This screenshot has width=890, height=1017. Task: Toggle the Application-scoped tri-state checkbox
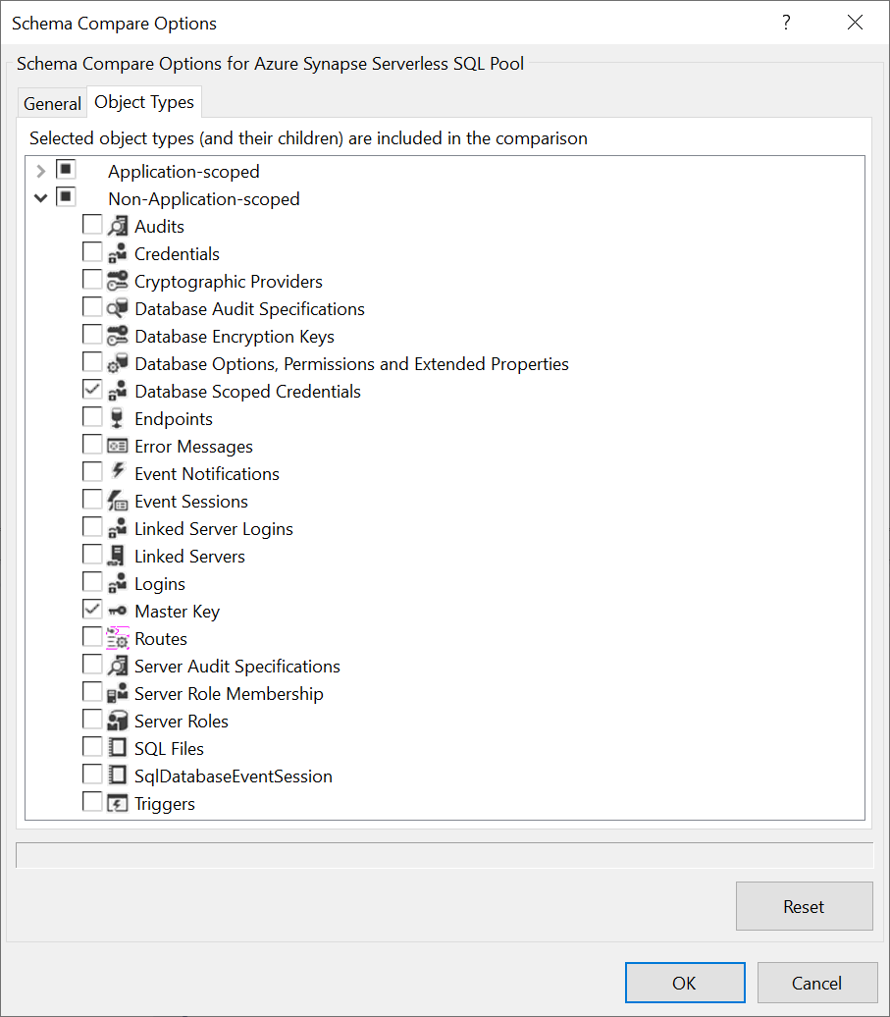(x=66, y=169)
